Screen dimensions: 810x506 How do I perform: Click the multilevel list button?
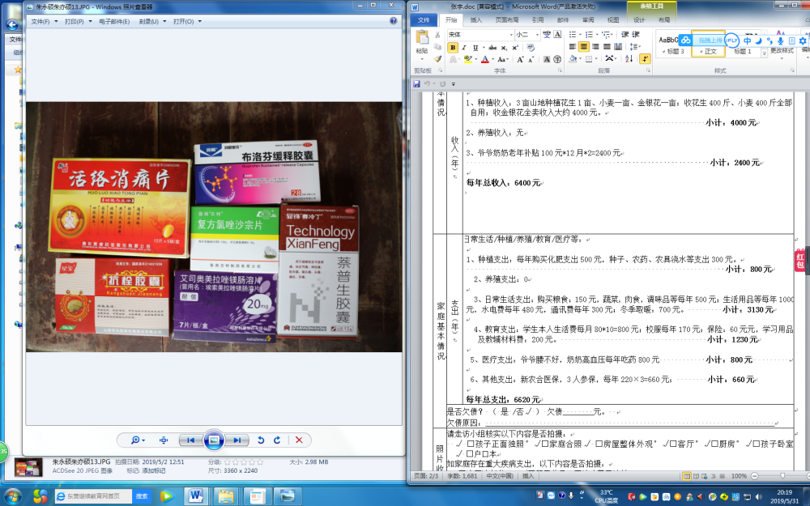point(606,35)
